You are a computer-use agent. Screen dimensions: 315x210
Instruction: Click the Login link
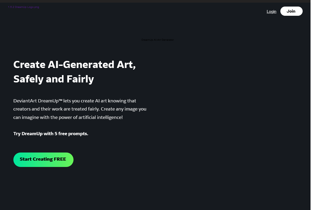[271, 11]
